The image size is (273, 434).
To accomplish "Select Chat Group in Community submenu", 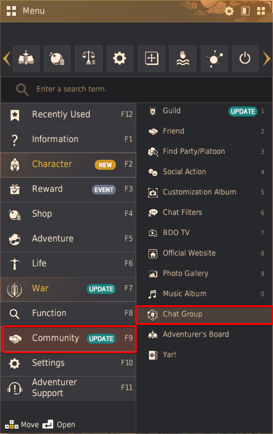I will (x=204, y=315).
